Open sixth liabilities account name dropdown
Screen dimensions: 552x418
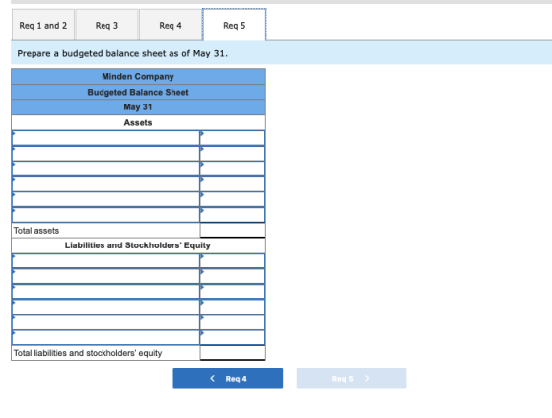(x=105, y=337)
